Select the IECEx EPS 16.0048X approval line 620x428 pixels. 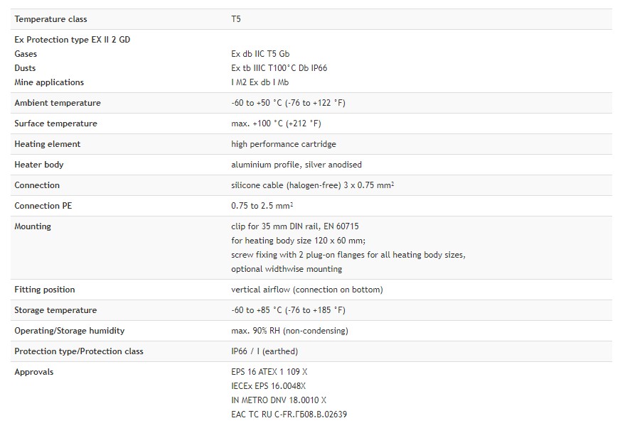269,385
